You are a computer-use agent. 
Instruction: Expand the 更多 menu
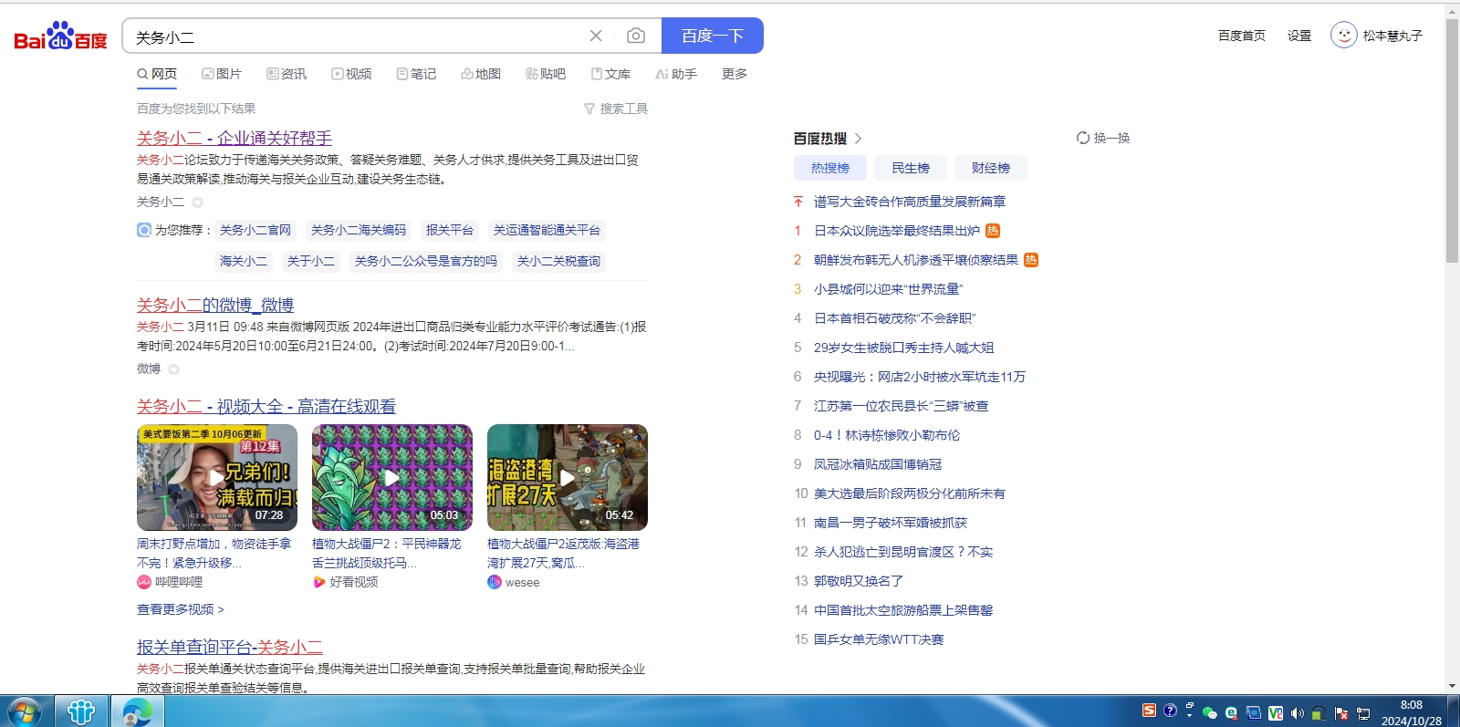coord(735,74)
